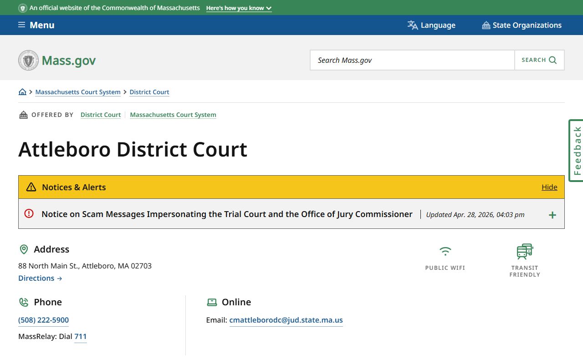Open Massachusetts Court System breadcrumb link
583x364 pixels.
click(78, 92)
